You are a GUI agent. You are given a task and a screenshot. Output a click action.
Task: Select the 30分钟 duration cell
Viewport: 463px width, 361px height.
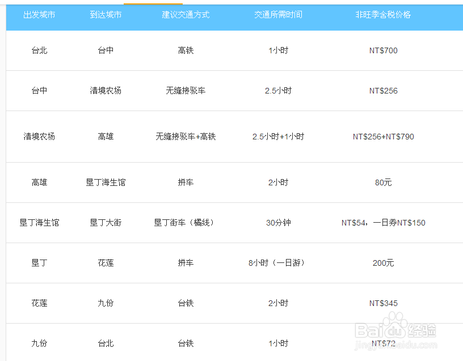(278, 223)
